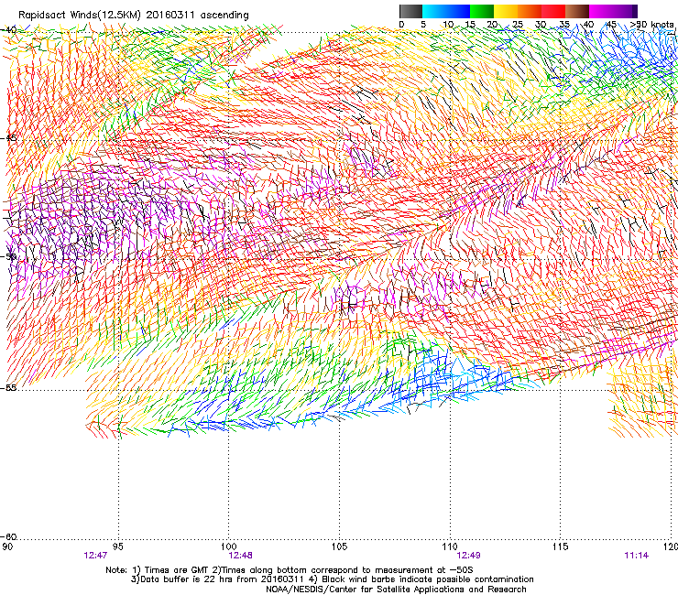The width and height of the screenshot is (678, 595).
Task: Click the "-60" latitude axis label
Action: [x=8, y=536]
